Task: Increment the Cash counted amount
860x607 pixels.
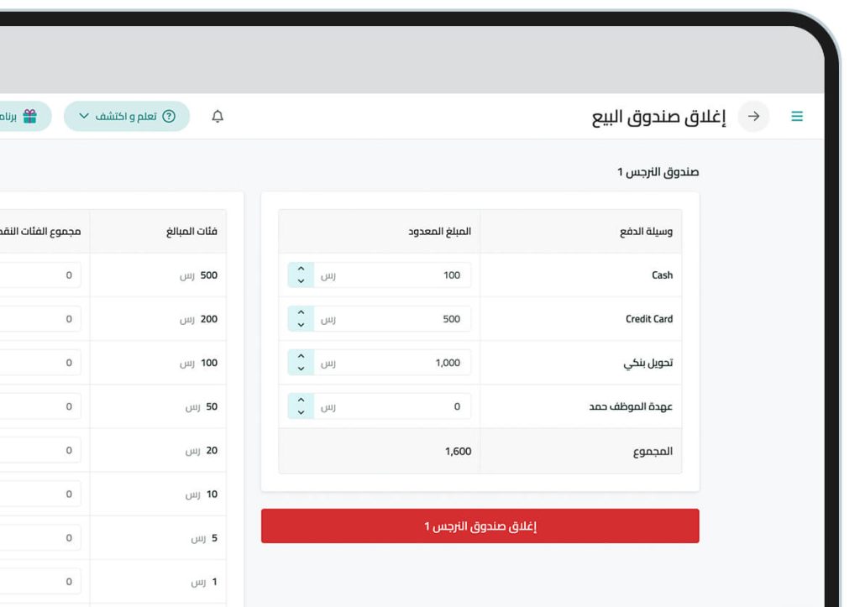Action: (300, 270)
